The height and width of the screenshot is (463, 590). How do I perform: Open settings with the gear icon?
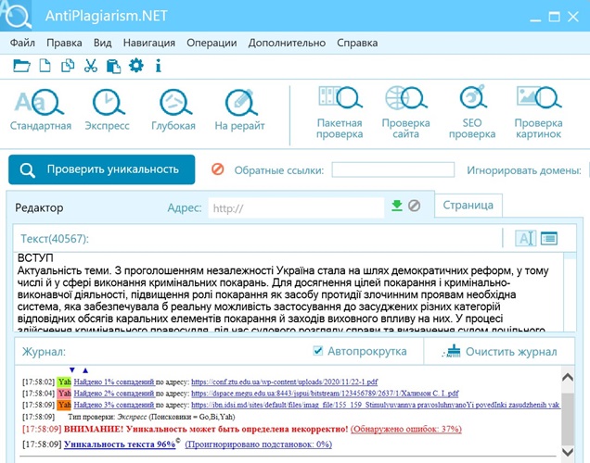(136, 66)
